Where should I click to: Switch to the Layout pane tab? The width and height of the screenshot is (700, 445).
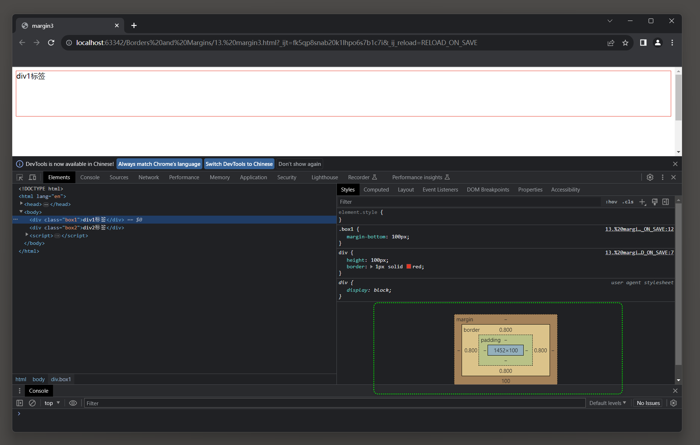tap(406, 190)
